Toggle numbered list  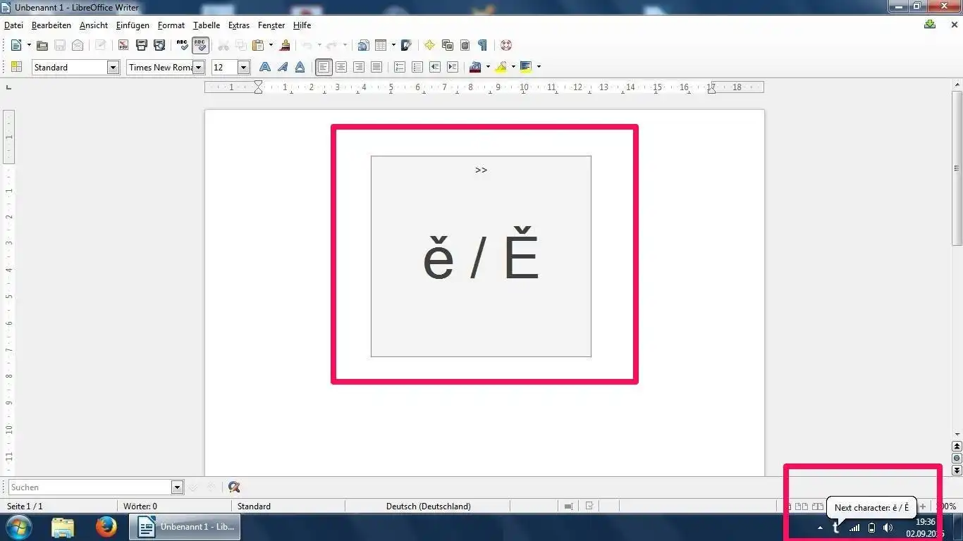coord(400,67)
